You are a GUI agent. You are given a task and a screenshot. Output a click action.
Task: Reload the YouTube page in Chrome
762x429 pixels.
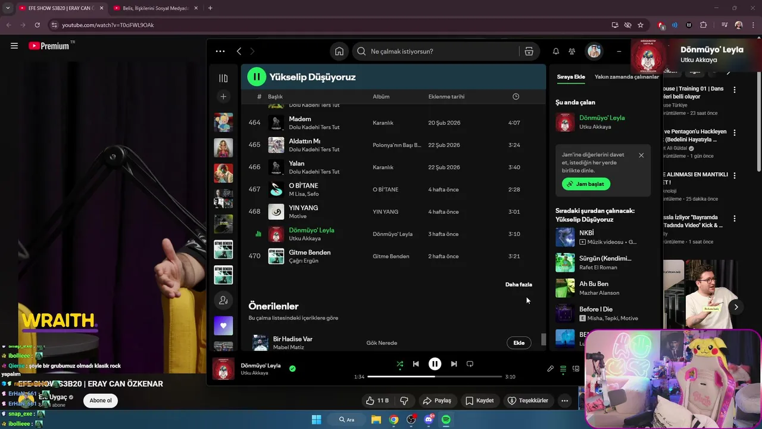(x=37, y=25)
